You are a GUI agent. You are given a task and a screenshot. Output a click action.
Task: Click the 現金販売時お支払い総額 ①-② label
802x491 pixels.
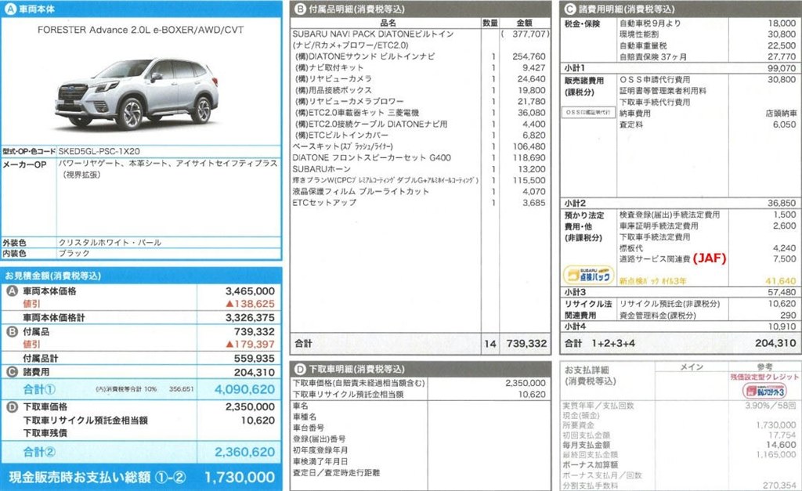point(97,478)
